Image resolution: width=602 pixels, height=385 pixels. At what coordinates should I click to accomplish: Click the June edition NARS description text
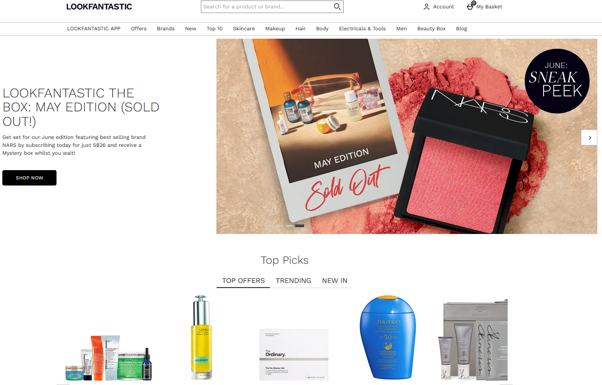click(x=74, y=145)
